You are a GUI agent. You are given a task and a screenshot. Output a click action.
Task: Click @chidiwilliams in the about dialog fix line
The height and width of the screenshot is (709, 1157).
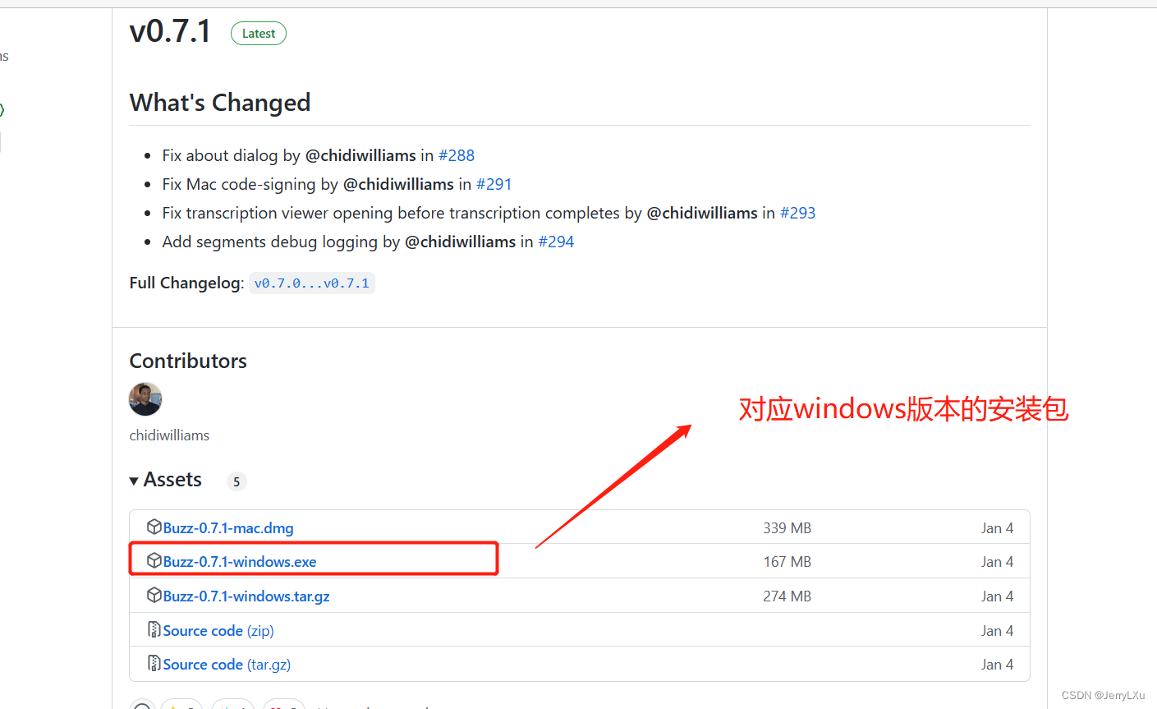tap(360, 155)
